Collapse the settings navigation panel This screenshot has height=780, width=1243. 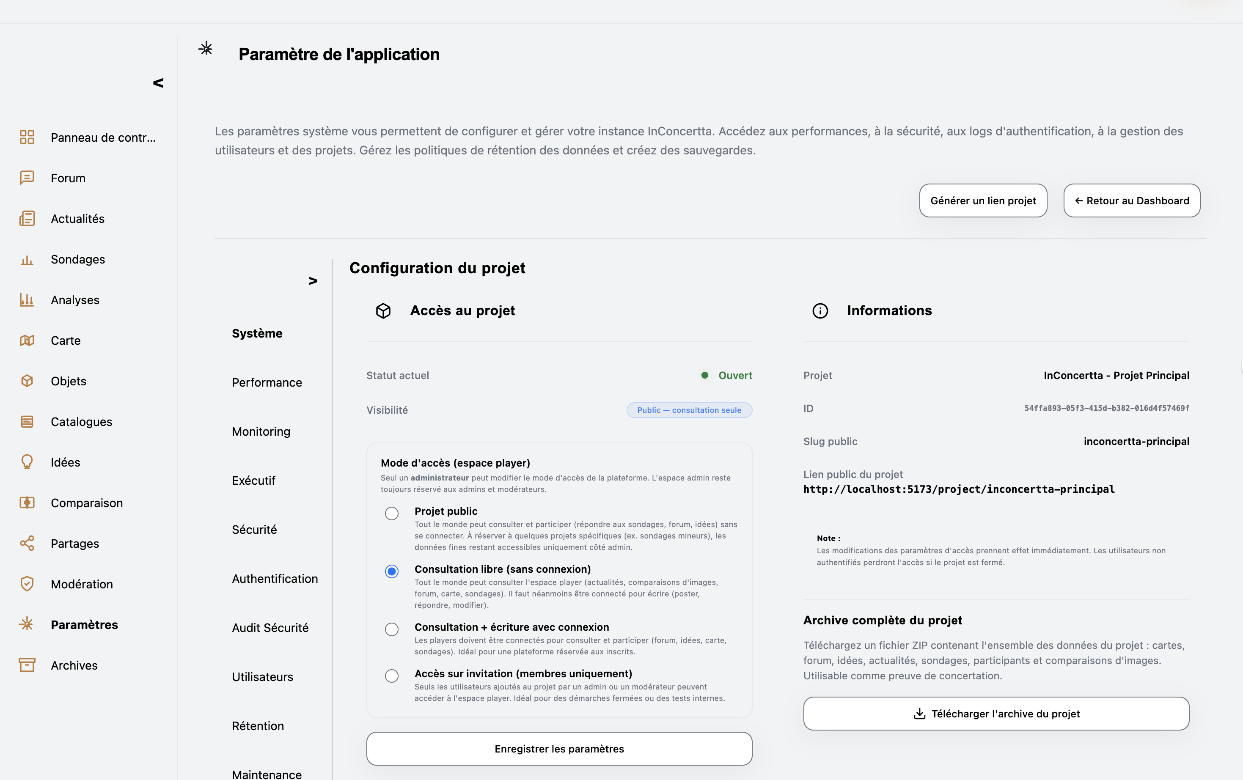[x=313, y=280]
